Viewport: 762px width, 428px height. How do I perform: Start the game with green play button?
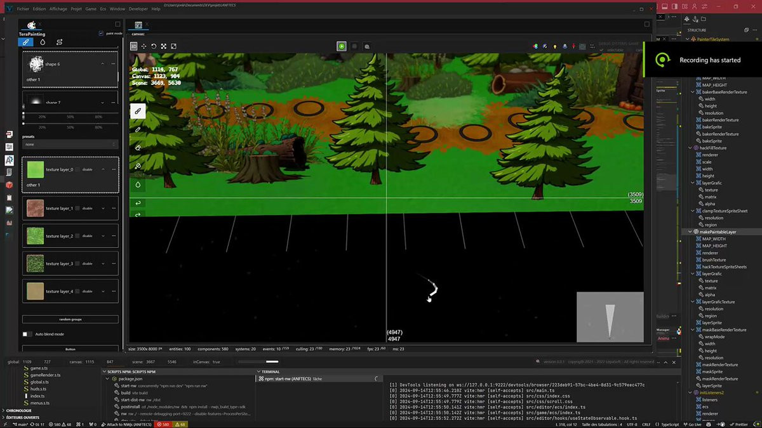point(342,46)
